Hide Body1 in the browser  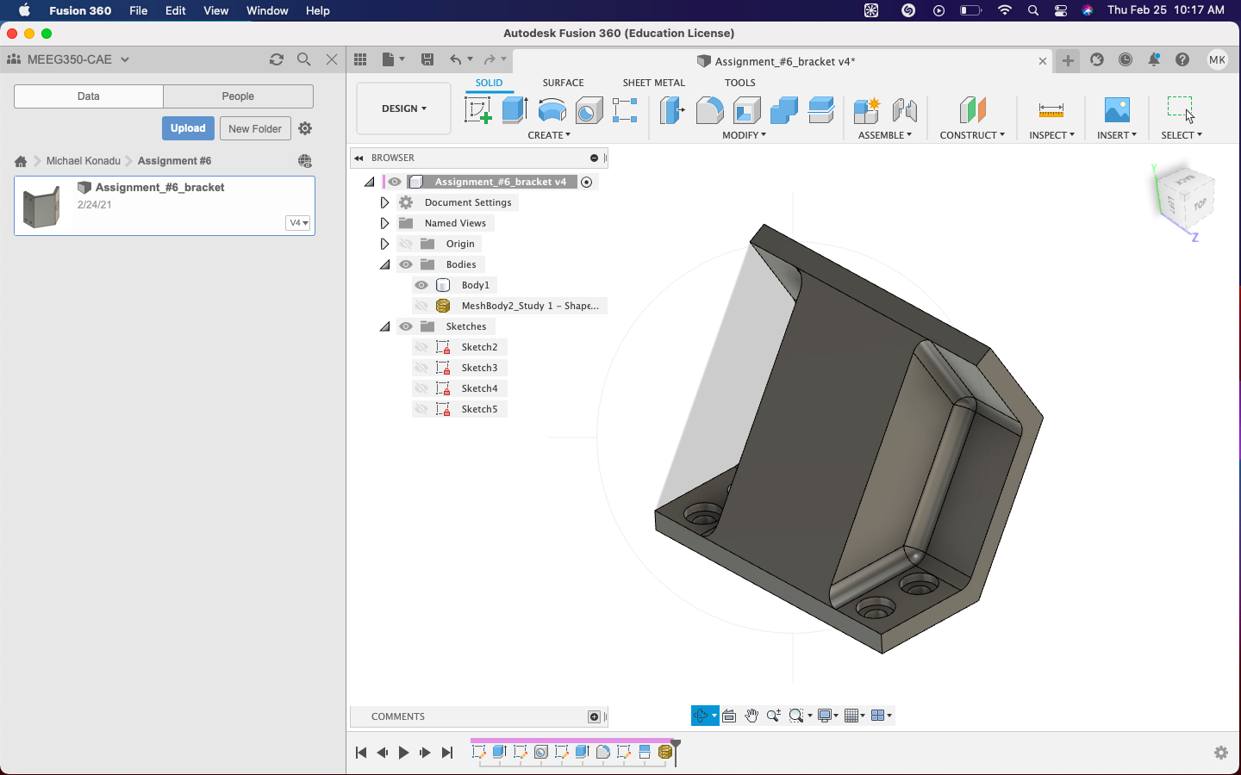click(421, 284)
